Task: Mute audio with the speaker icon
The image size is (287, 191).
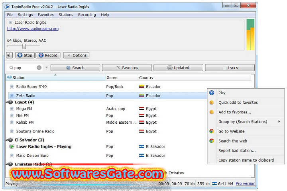Action: click(9, 55)
